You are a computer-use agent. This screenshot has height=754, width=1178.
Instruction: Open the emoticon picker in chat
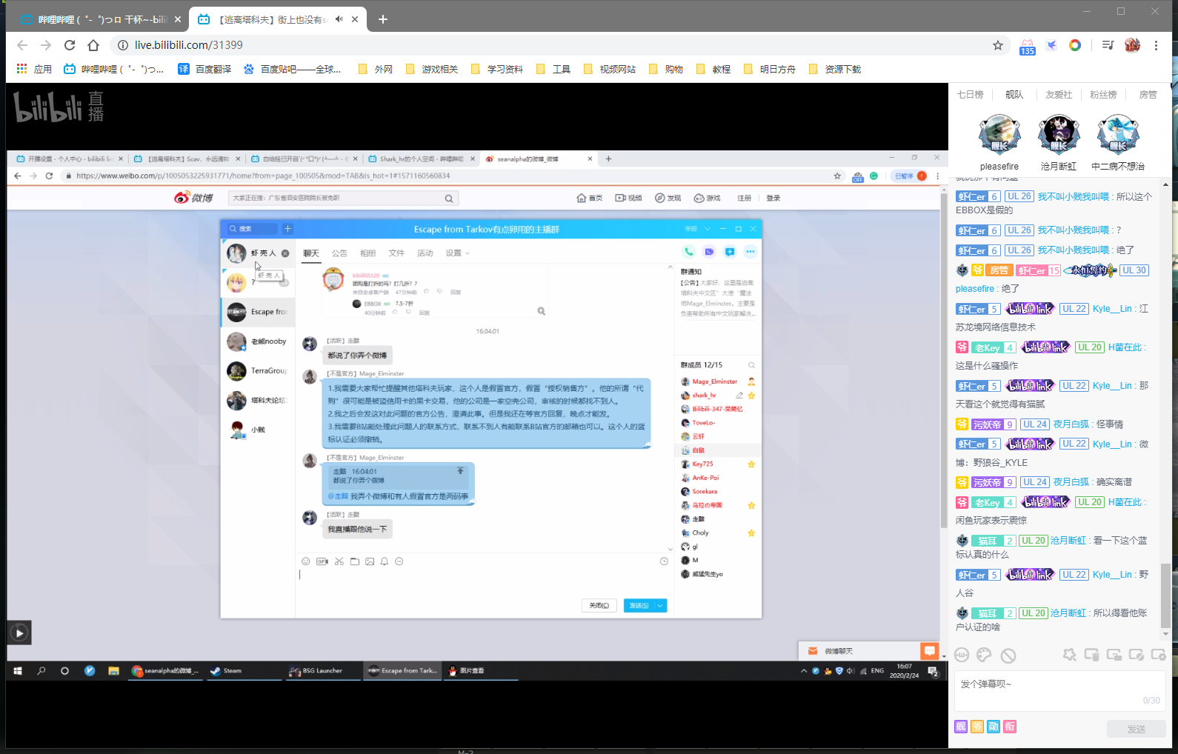tap(962, 655)
